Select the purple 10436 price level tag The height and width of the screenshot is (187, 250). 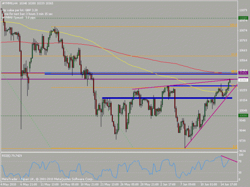(243, 73)
